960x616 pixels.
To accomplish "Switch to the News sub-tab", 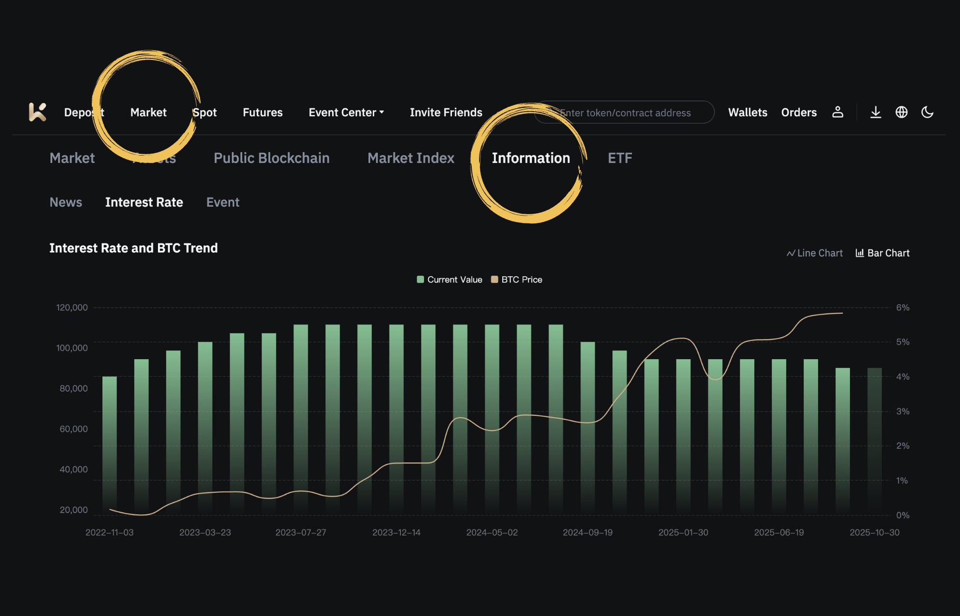I will pos(66,202).
